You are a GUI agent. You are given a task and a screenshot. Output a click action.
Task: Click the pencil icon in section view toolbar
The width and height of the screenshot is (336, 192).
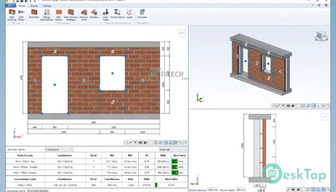click(288, 190)
